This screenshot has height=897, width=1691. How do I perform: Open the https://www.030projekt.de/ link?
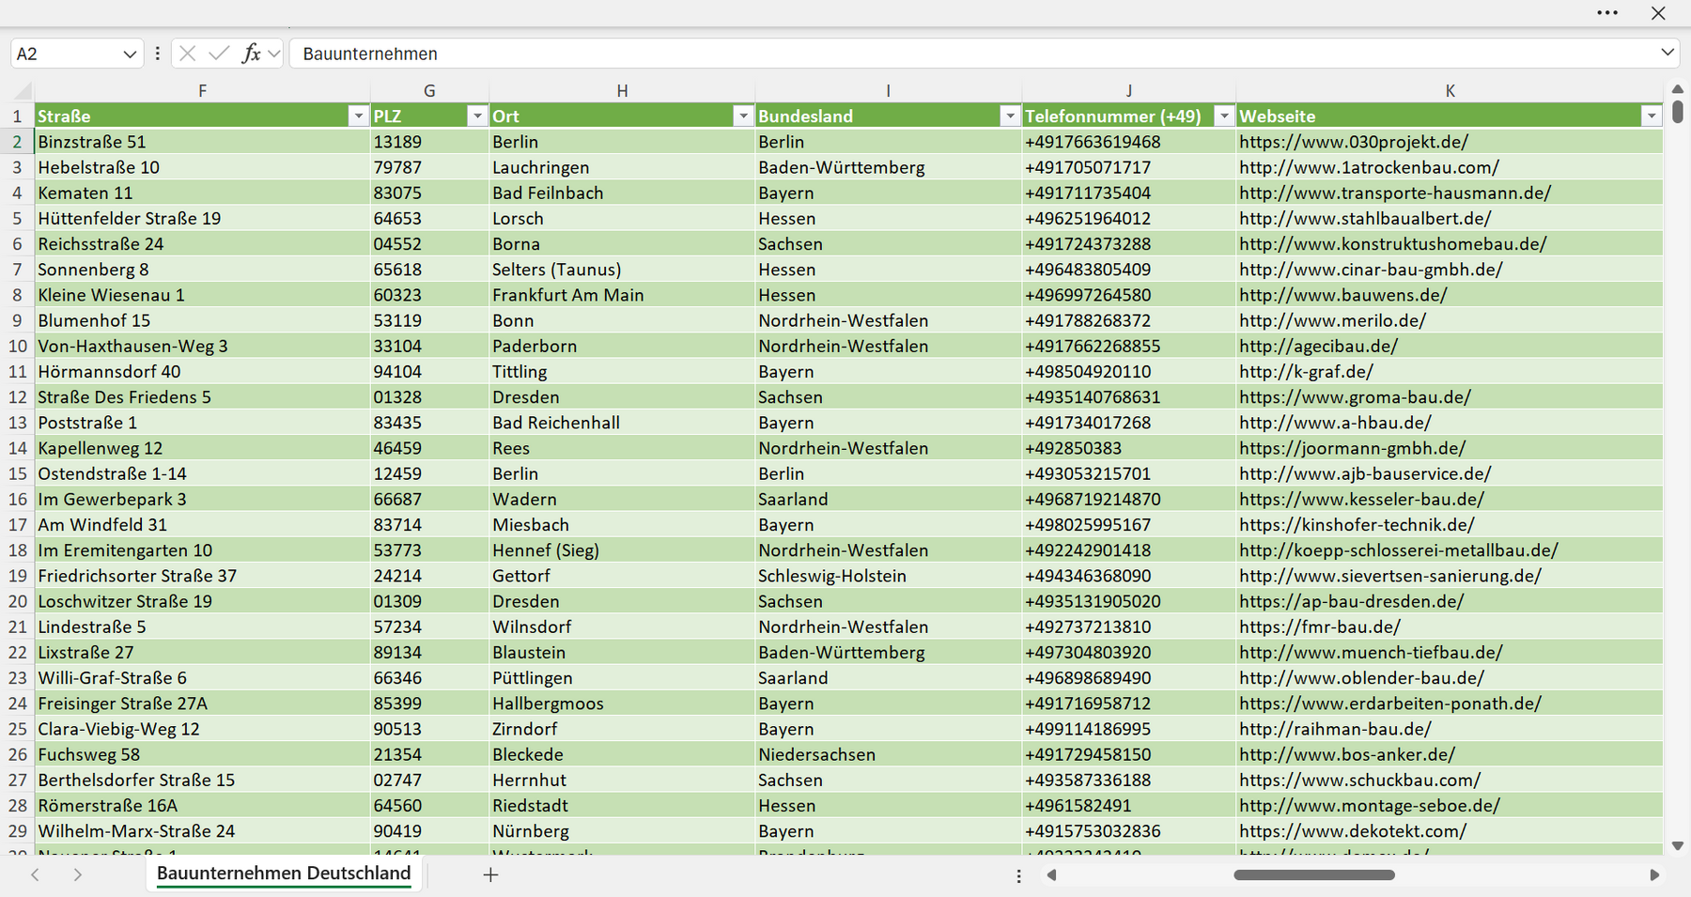pyautogui.click(x=1354, y=142)
